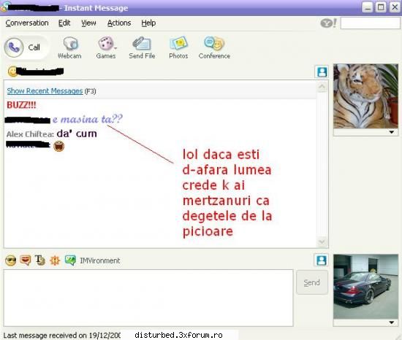Click the reply text 'da' cum'

click(77, 134)
